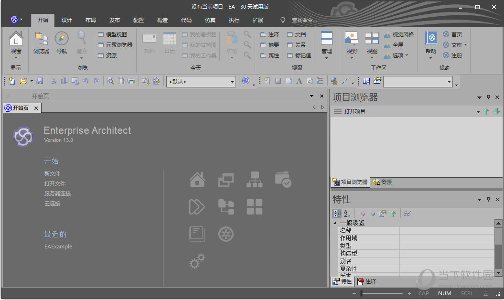Toggle the 关系 window in ribbon
504x300 pixels.
(296, 45)
